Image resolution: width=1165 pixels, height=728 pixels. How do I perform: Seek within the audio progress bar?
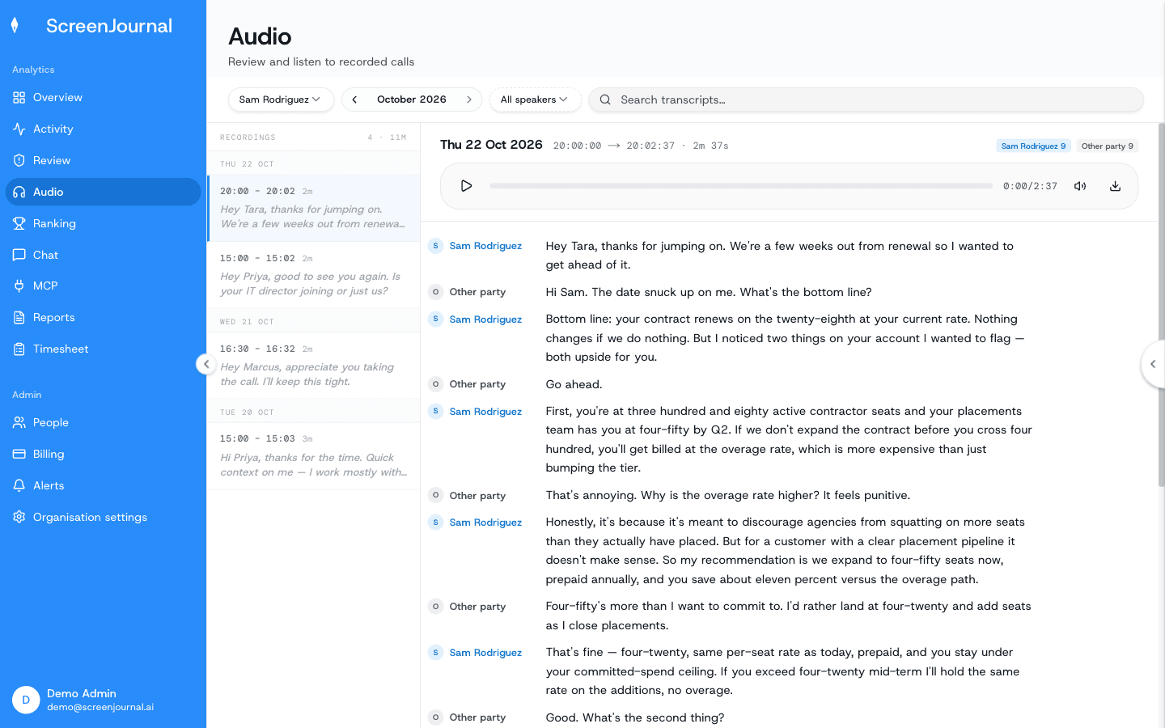click(741, 186)
